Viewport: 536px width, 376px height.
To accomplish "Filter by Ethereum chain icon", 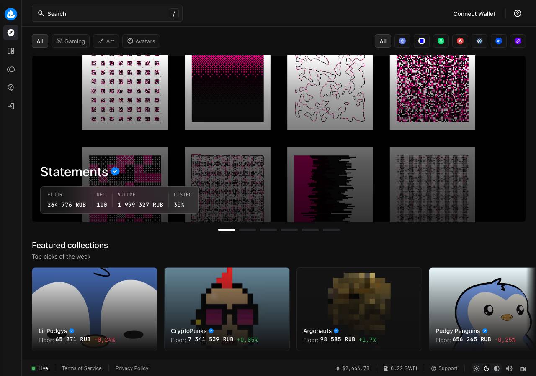I will pyautogui.click(x=402, y=41).
